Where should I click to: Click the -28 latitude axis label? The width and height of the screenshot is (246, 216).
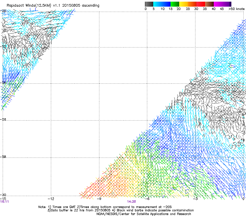(x=3, y=157)
